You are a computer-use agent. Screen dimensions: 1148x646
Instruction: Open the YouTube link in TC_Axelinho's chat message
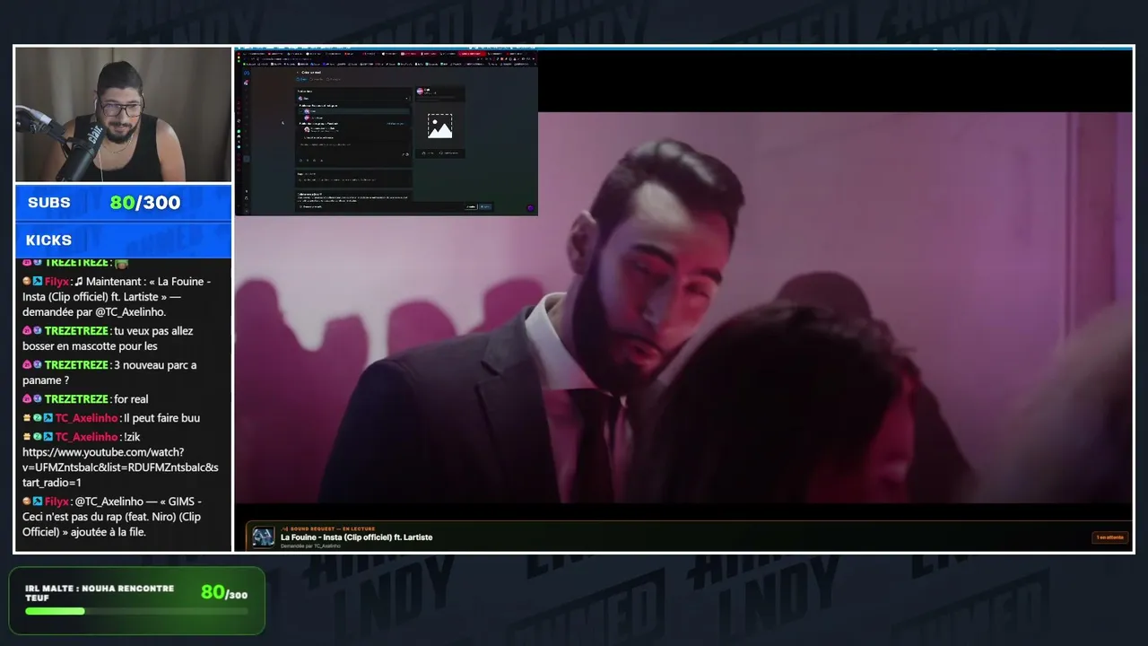point(120,467)
